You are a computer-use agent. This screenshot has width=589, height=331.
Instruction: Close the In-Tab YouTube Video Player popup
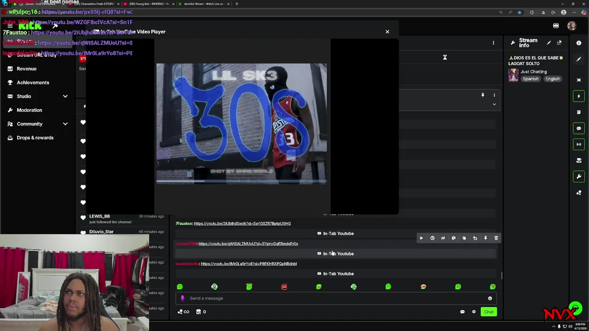(x=387, y=32)
